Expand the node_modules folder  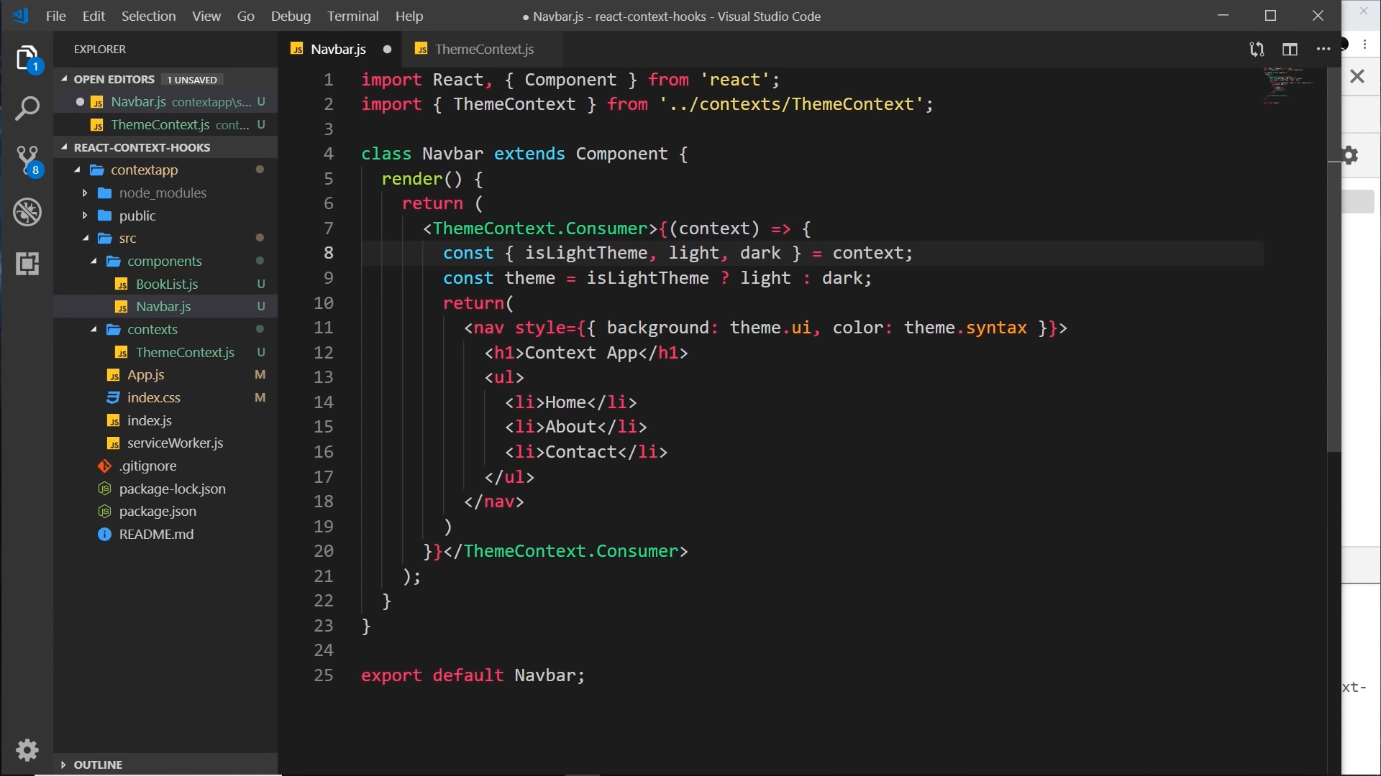(x=163, y=193)
